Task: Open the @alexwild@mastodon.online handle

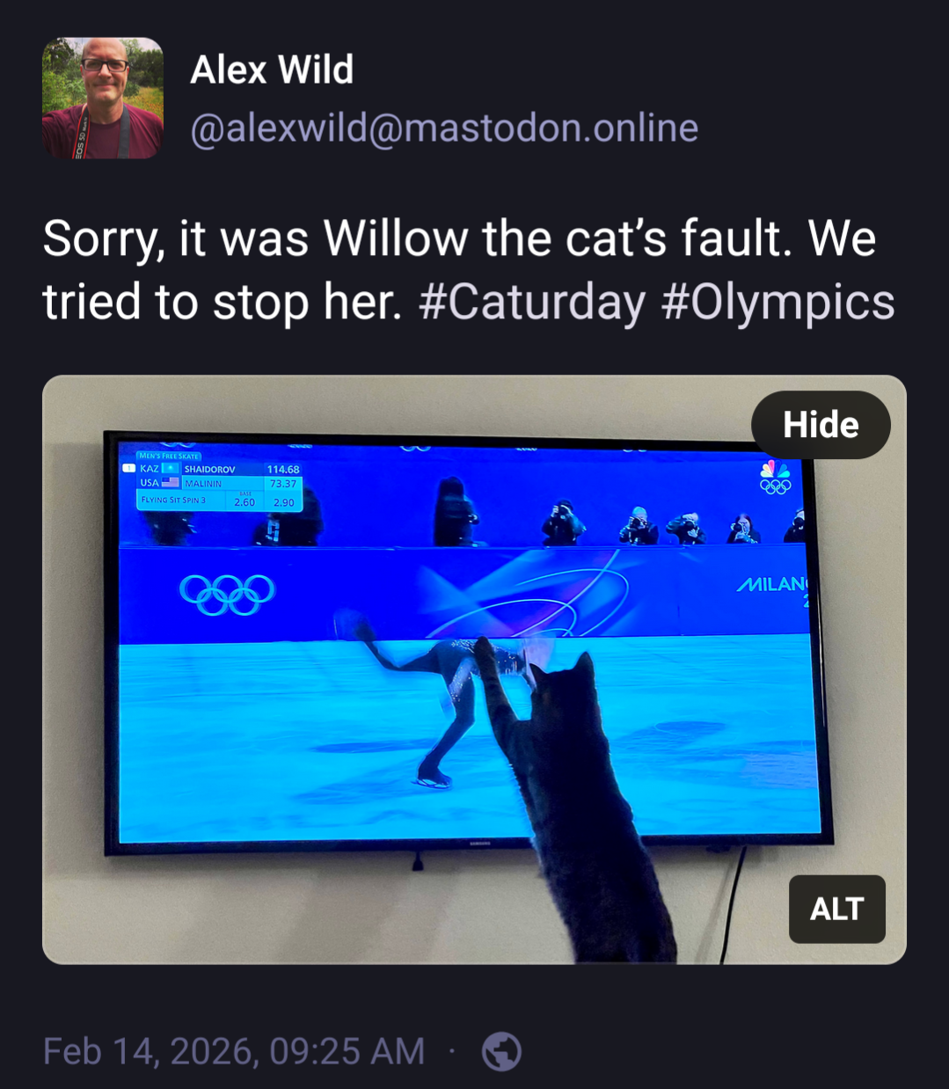Action: pyautogui.click(x=444, y=128)
